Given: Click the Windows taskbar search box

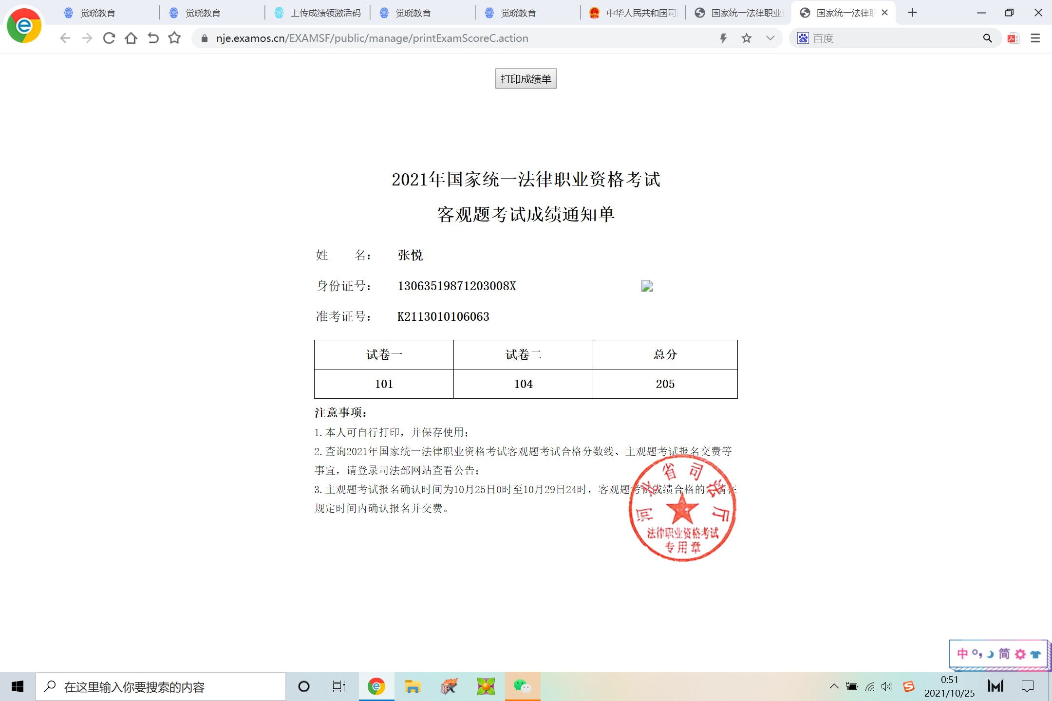Looking at the screenshot, I should pos(161,687).
